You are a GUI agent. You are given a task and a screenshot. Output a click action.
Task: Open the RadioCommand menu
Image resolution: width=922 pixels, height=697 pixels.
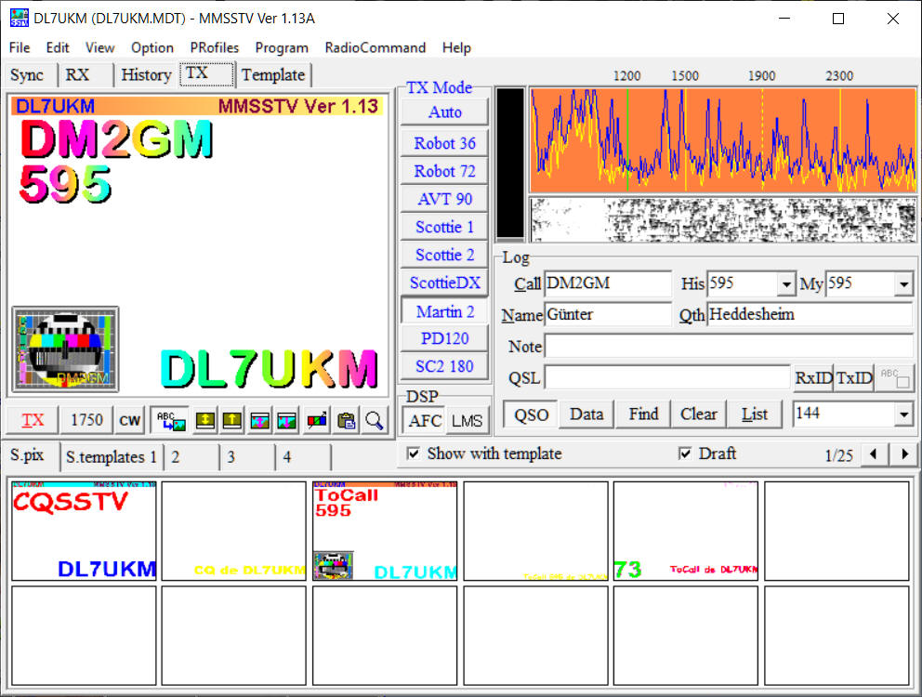pos(375,47)
